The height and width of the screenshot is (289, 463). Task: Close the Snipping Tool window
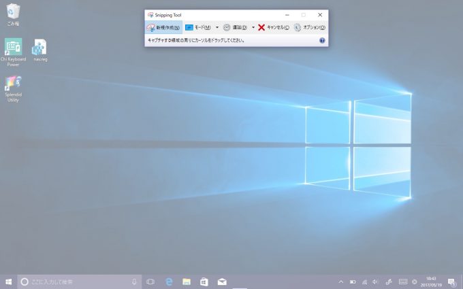(320, 15)
